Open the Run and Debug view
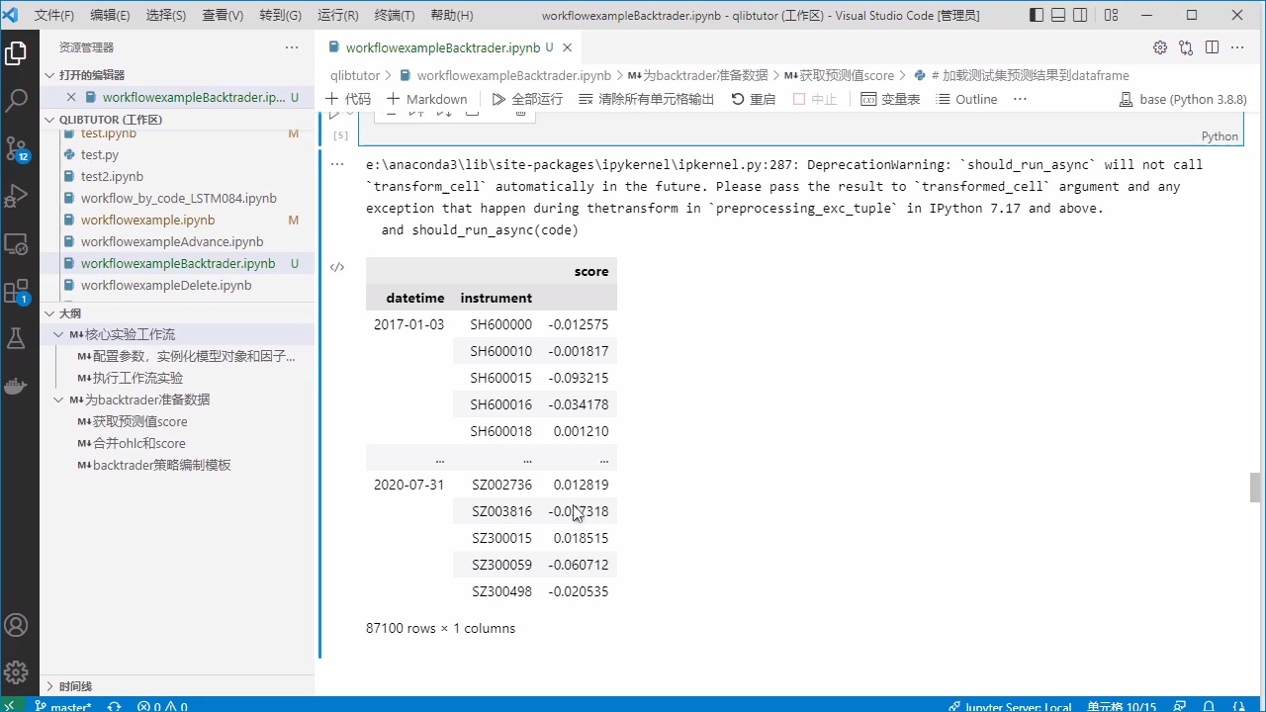 pyautogui.click(x=17, y=195)
